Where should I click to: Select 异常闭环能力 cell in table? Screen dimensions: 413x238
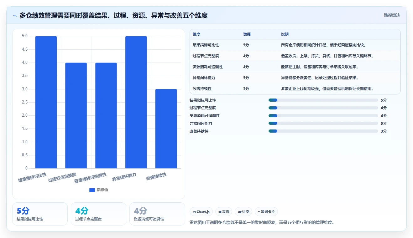coord(204,78)
